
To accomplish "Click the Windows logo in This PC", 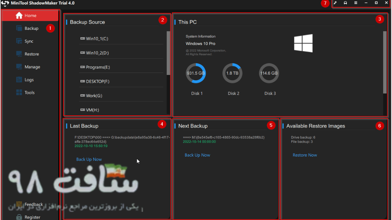I will [x=303, y=43].
